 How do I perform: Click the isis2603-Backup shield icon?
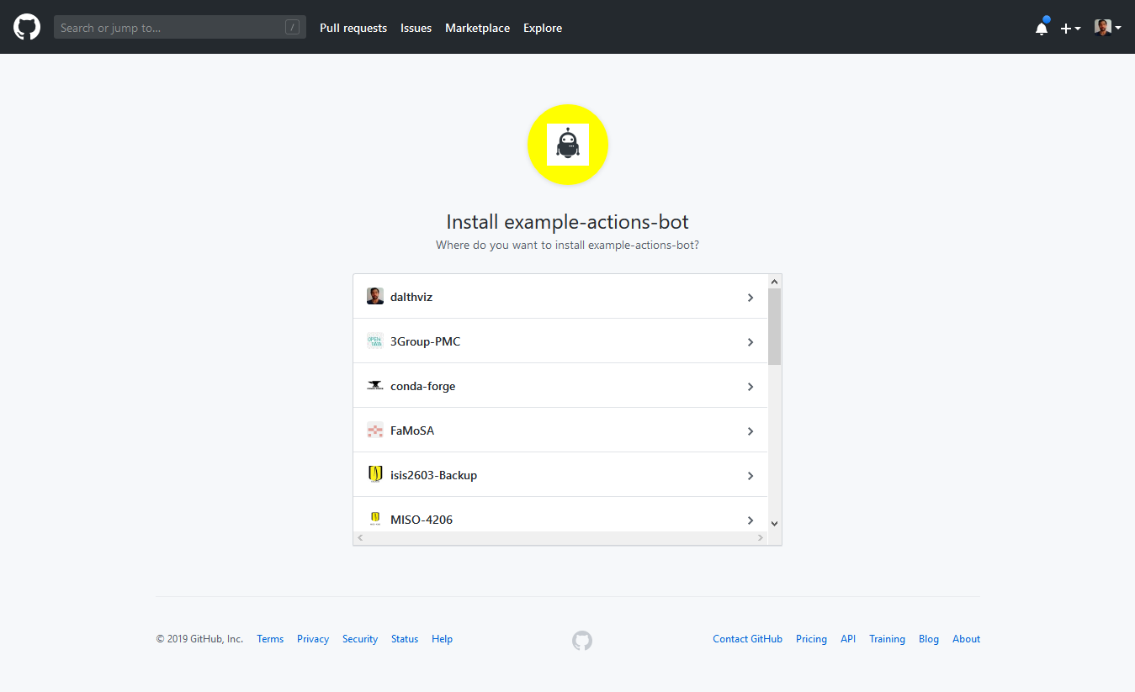[375, 475]
